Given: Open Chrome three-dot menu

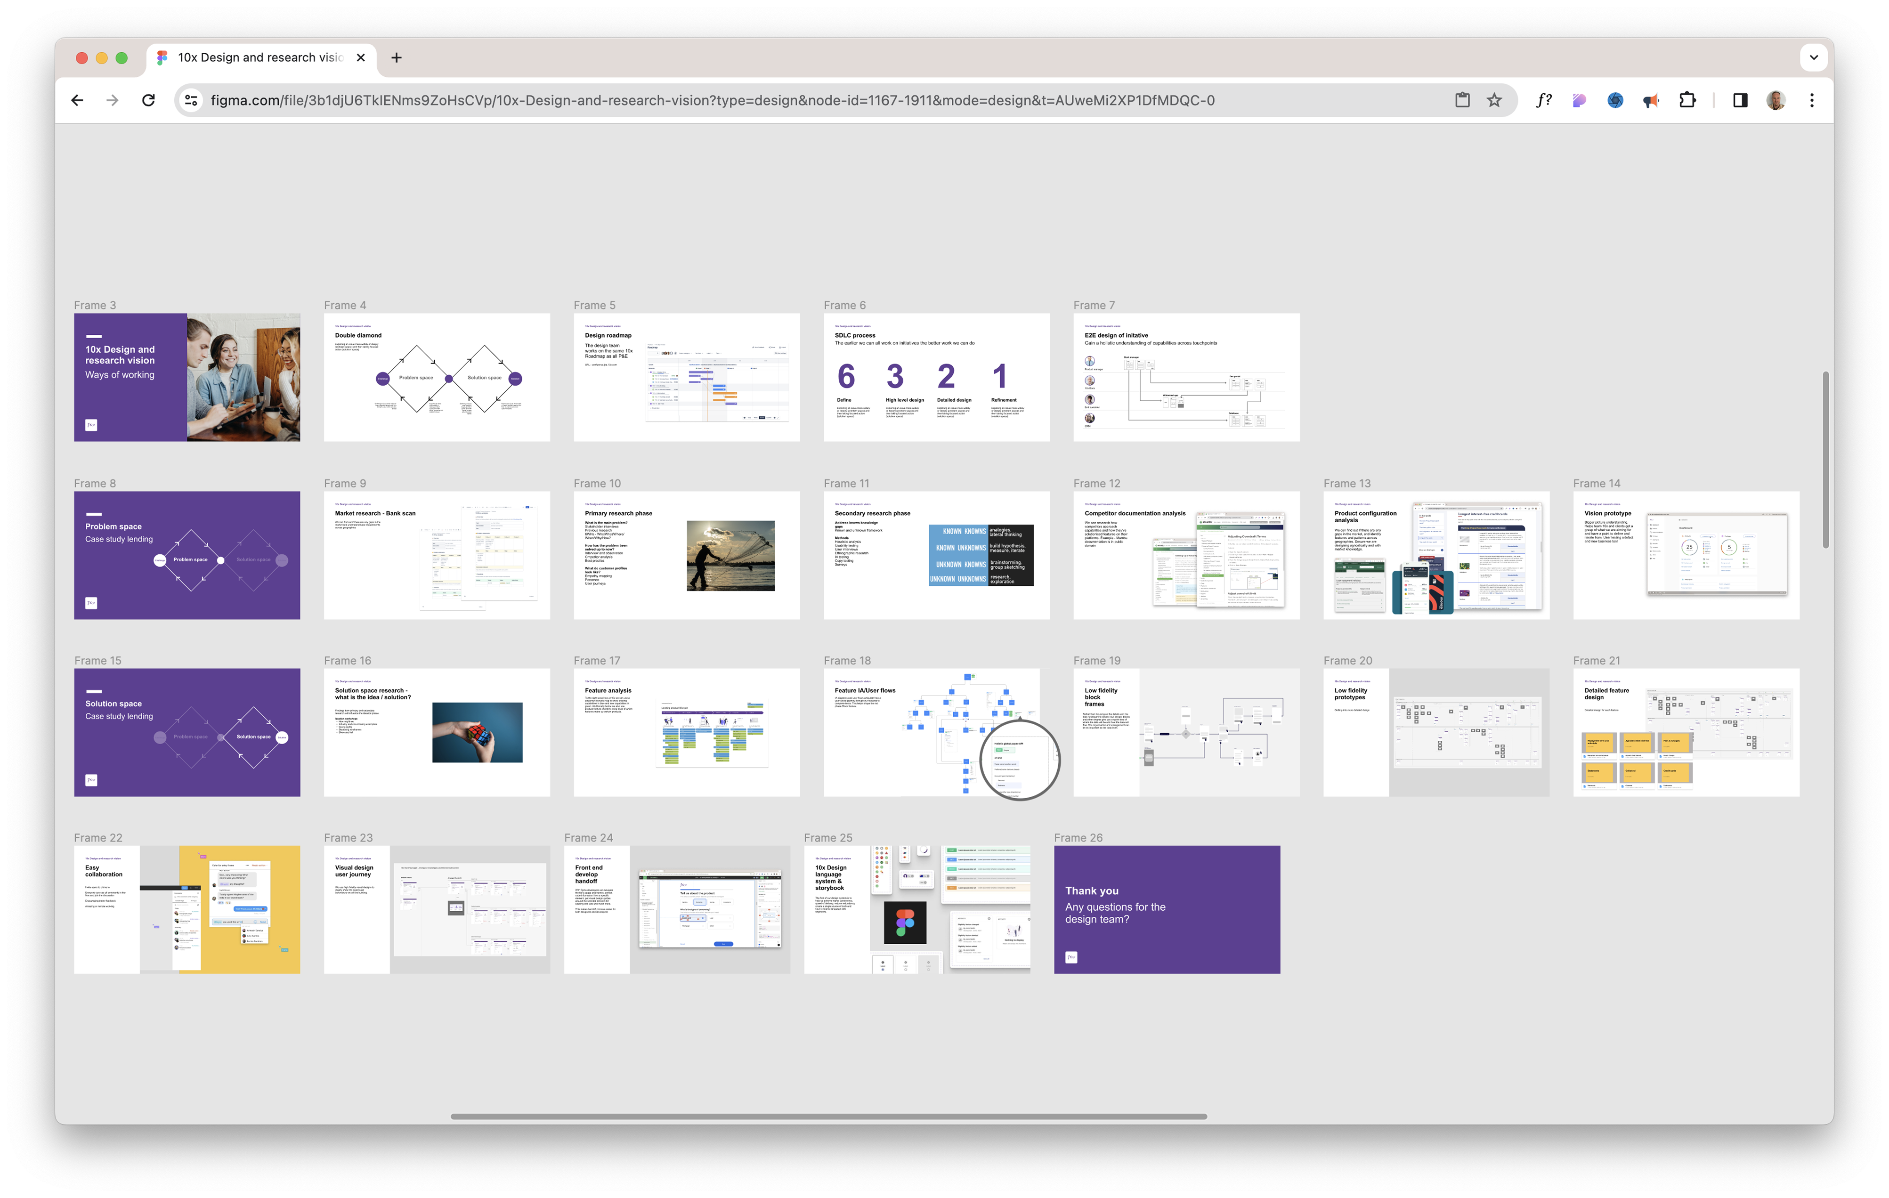Looking at the screenshot, I should pos(1811,100).
